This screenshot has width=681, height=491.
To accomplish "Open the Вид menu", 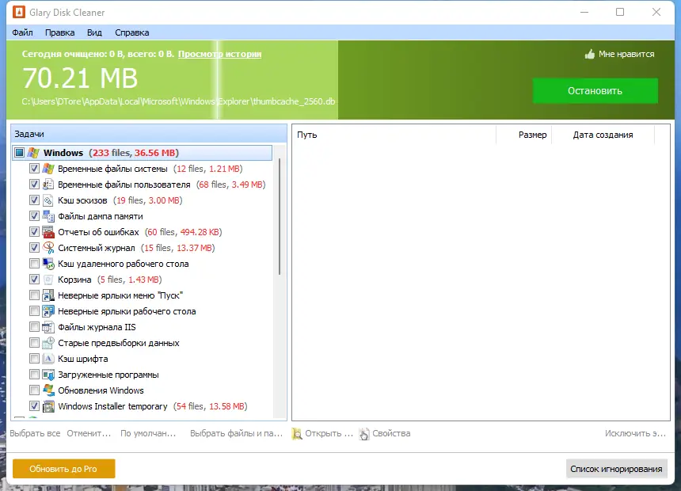I will point(94,32).
